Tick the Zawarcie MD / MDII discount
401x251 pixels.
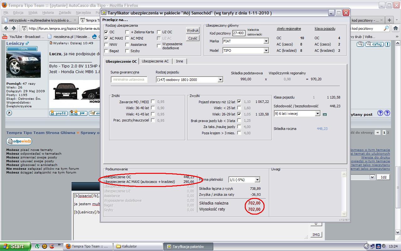coord(153,102)
